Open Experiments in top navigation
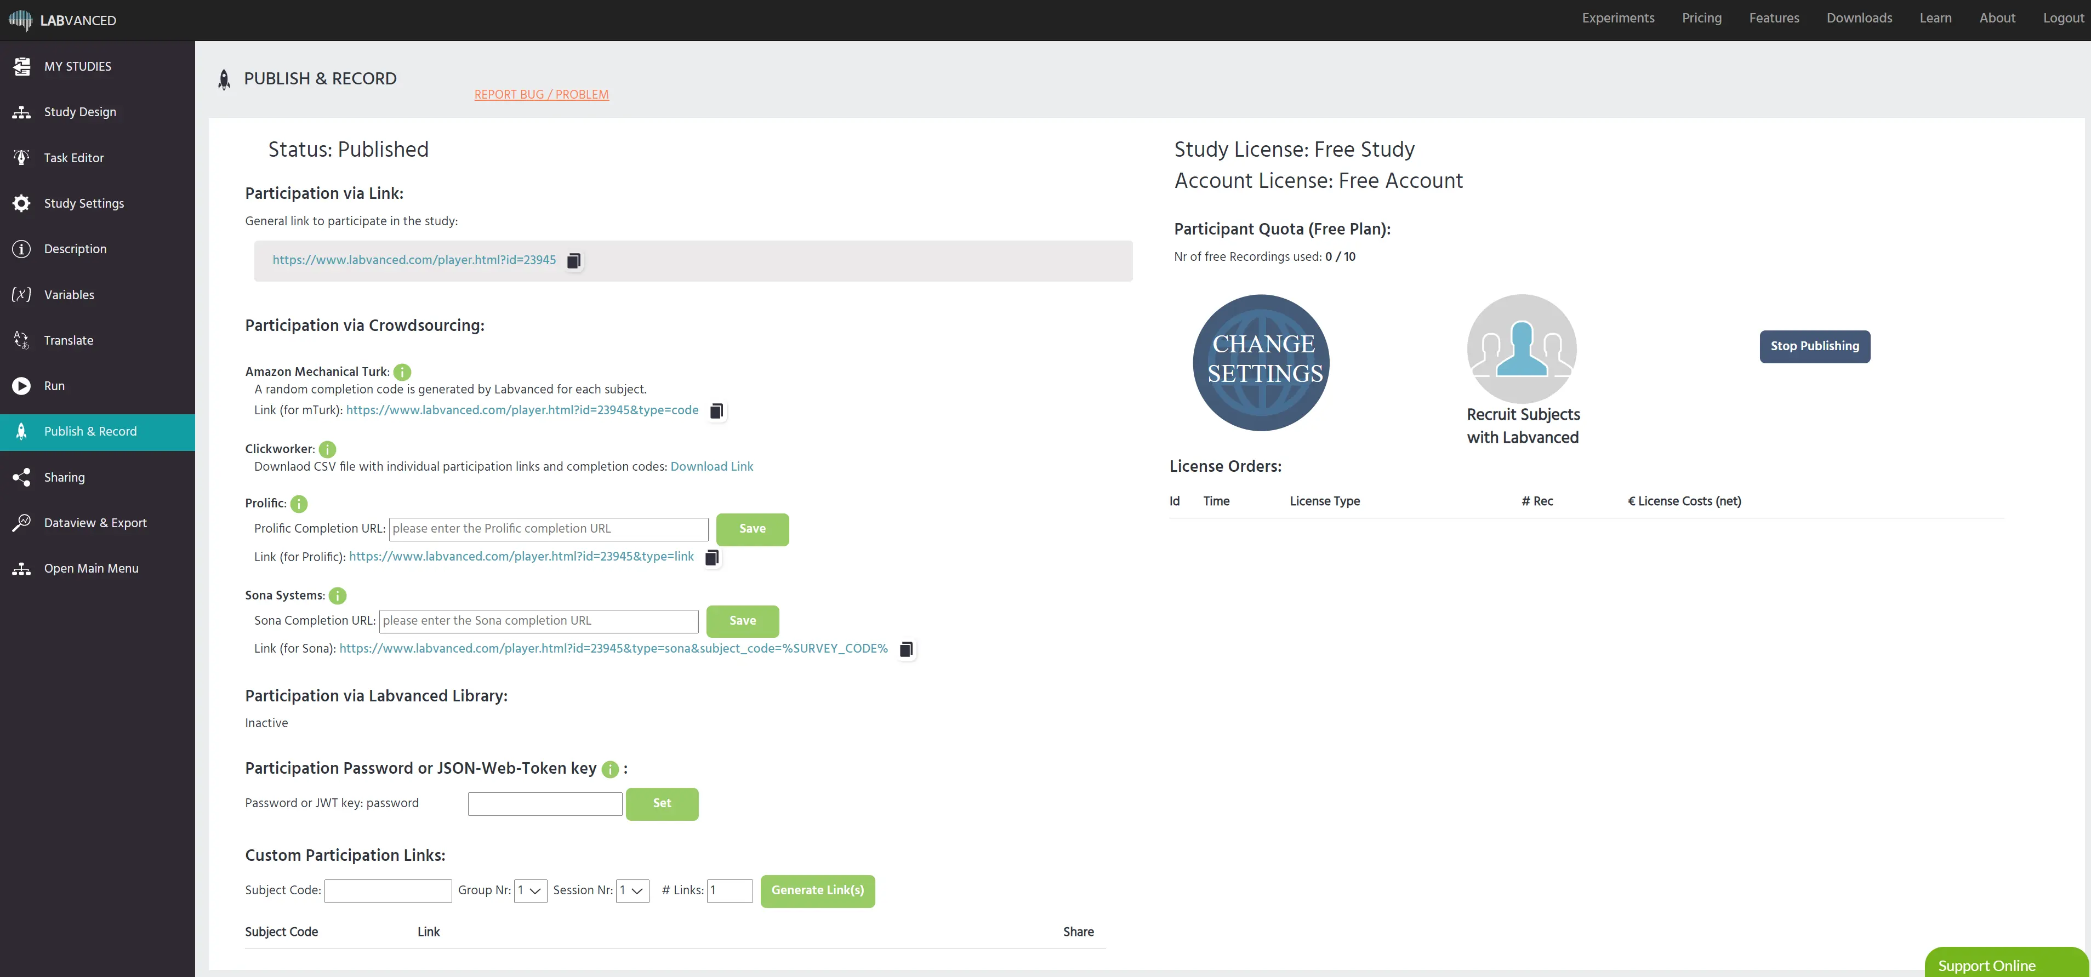The height and width of the screenshot is (977, 2091). click(1618, 18)
